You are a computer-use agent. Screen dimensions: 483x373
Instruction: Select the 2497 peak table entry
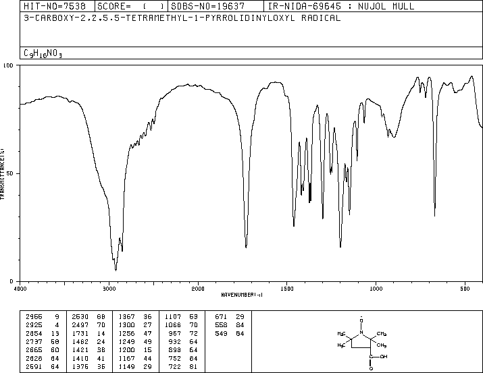(88, 324)
